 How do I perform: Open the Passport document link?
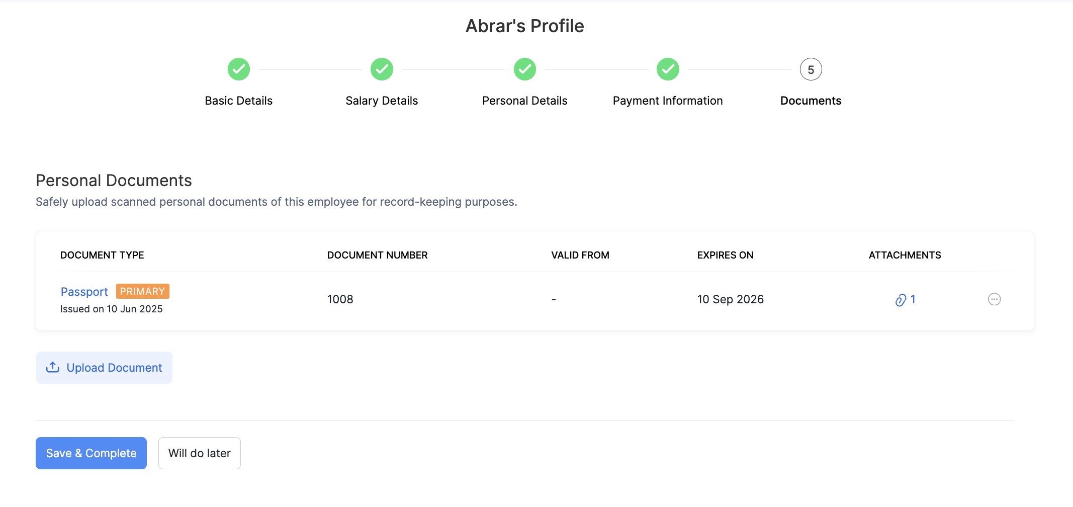pyautogui.click(x=84, y=292)
